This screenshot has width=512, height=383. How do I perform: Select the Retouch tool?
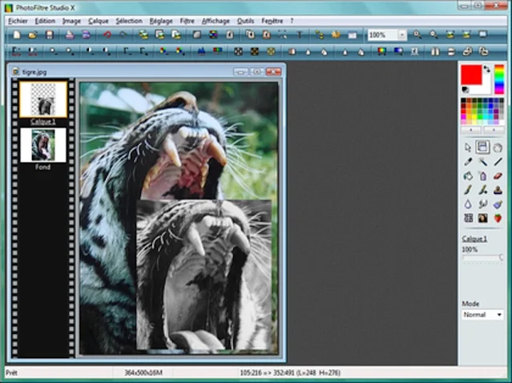(498, 204)
